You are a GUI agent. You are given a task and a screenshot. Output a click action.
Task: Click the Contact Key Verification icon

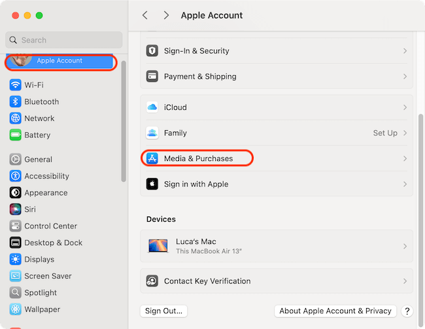click(152, 281)
